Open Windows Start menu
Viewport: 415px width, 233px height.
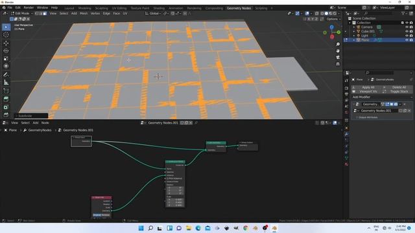141,228
